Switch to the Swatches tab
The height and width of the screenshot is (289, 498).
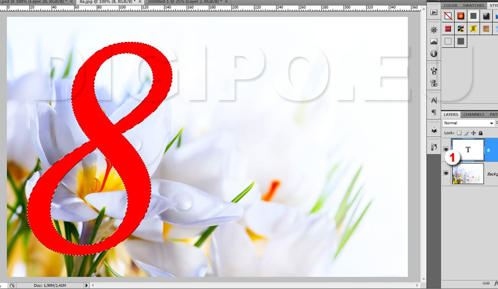coord(473,5)
